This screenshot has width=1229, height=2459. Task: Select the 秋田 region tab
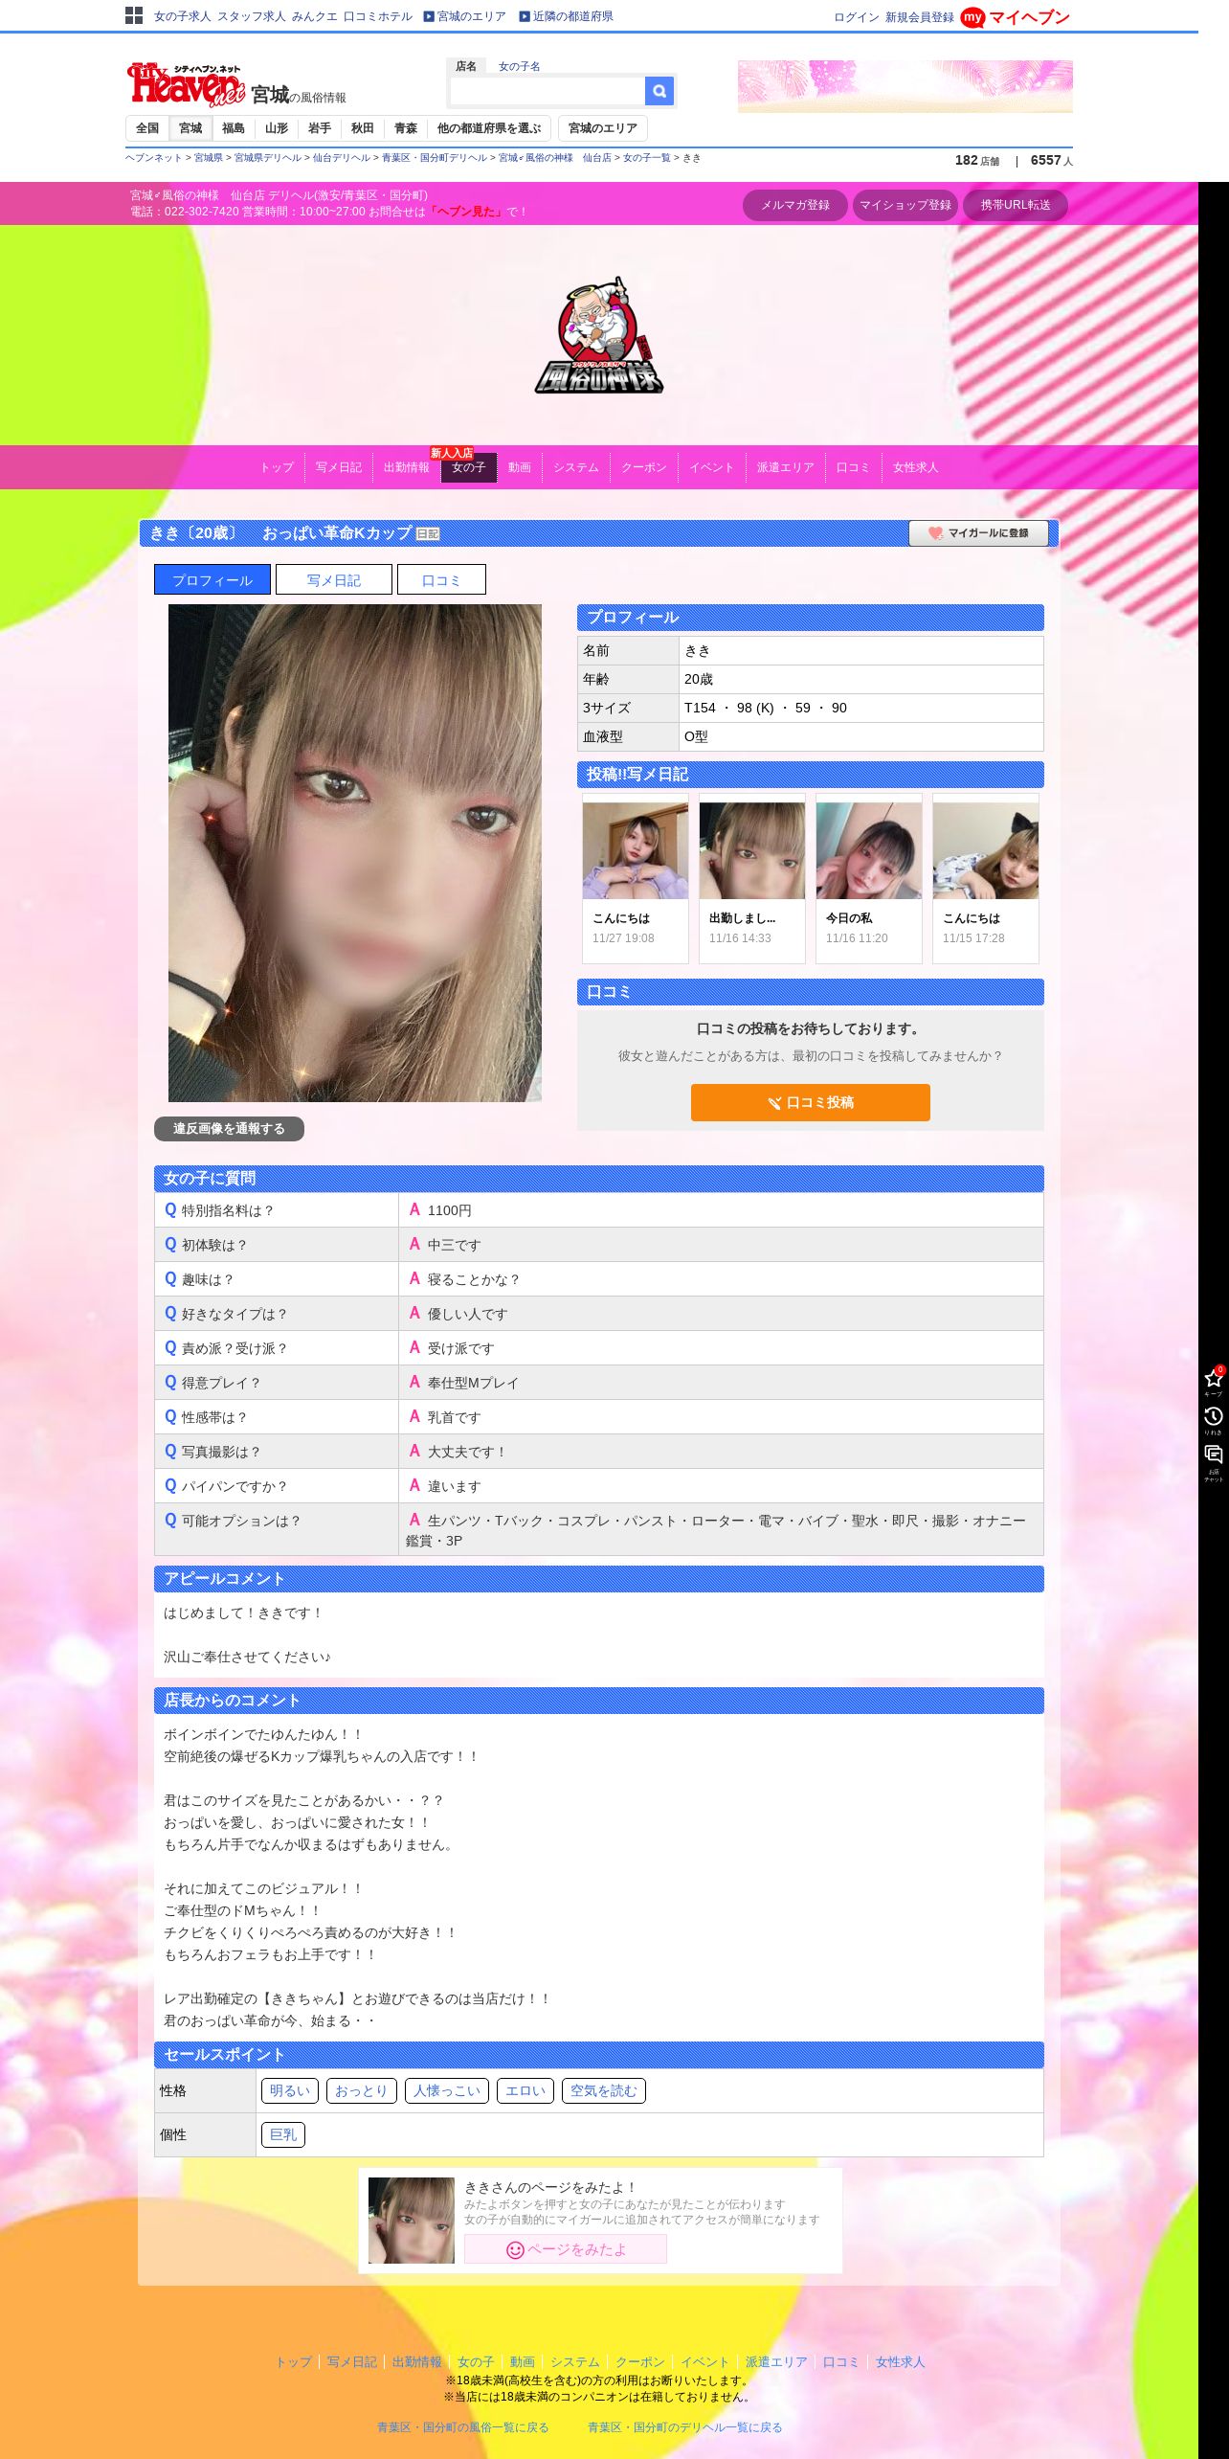pos(363,128)
